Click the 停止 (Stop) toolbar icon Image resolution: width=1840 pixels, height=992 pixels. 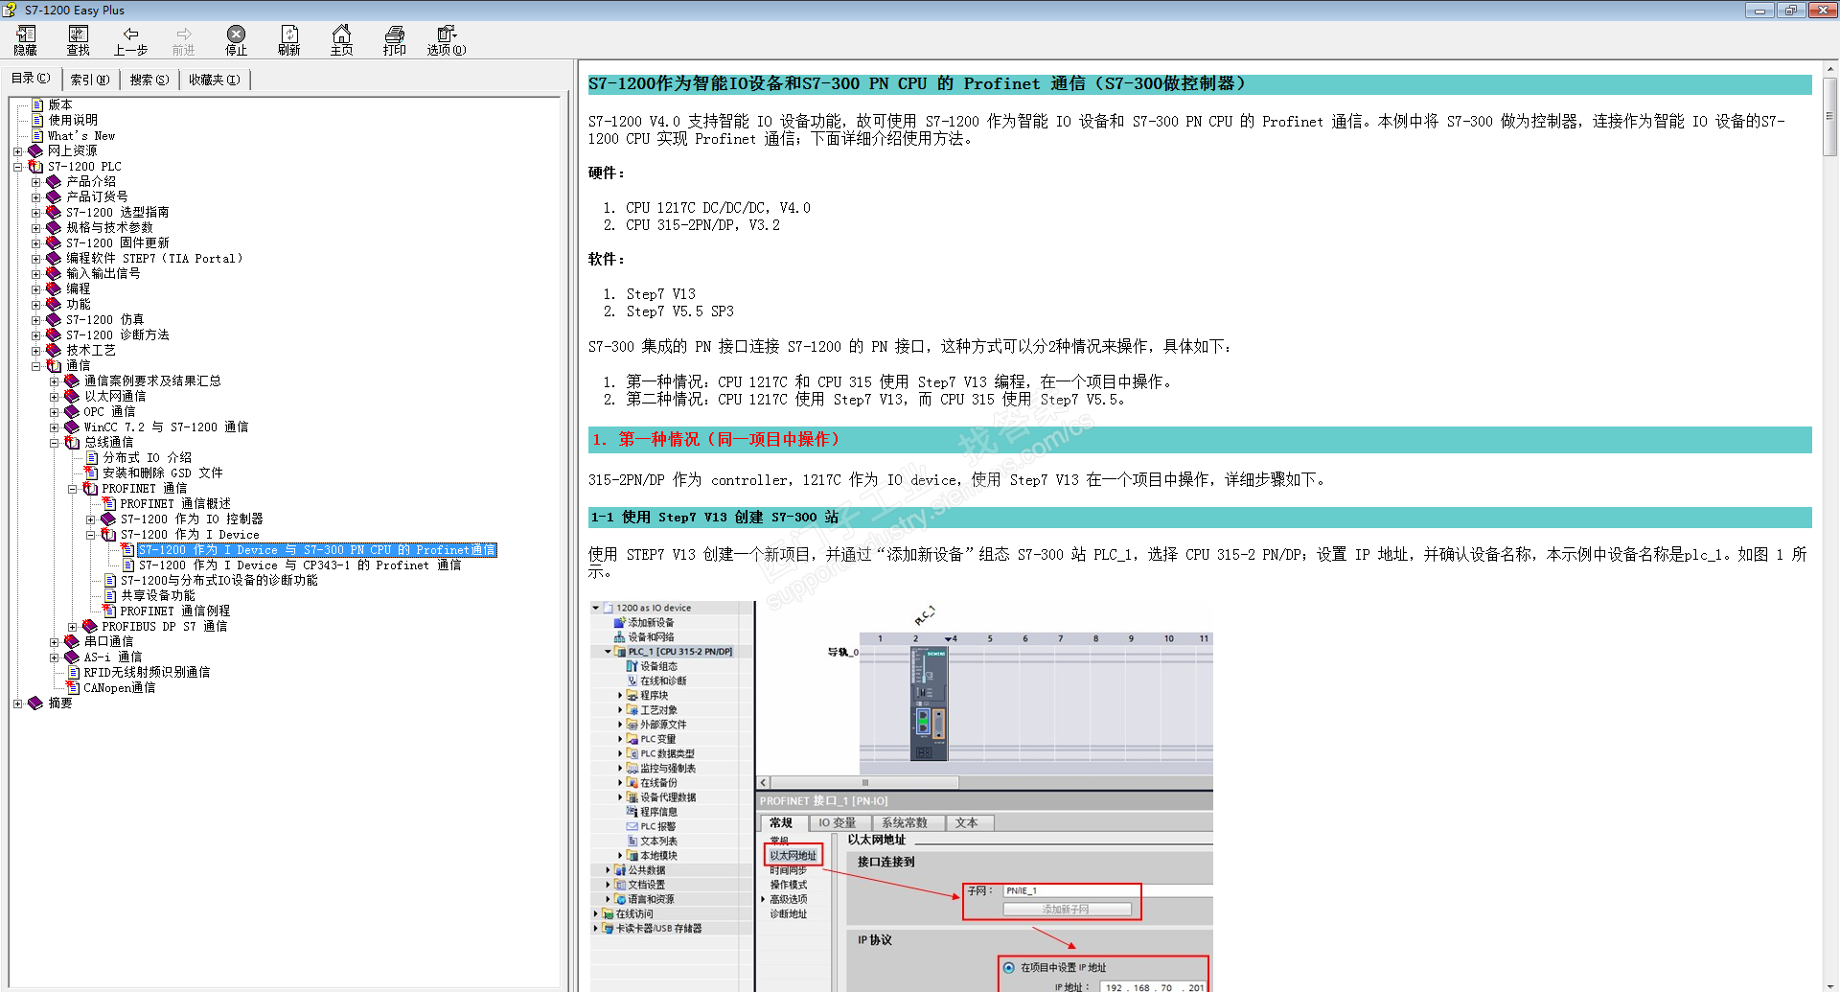click(x=237, y=40)
